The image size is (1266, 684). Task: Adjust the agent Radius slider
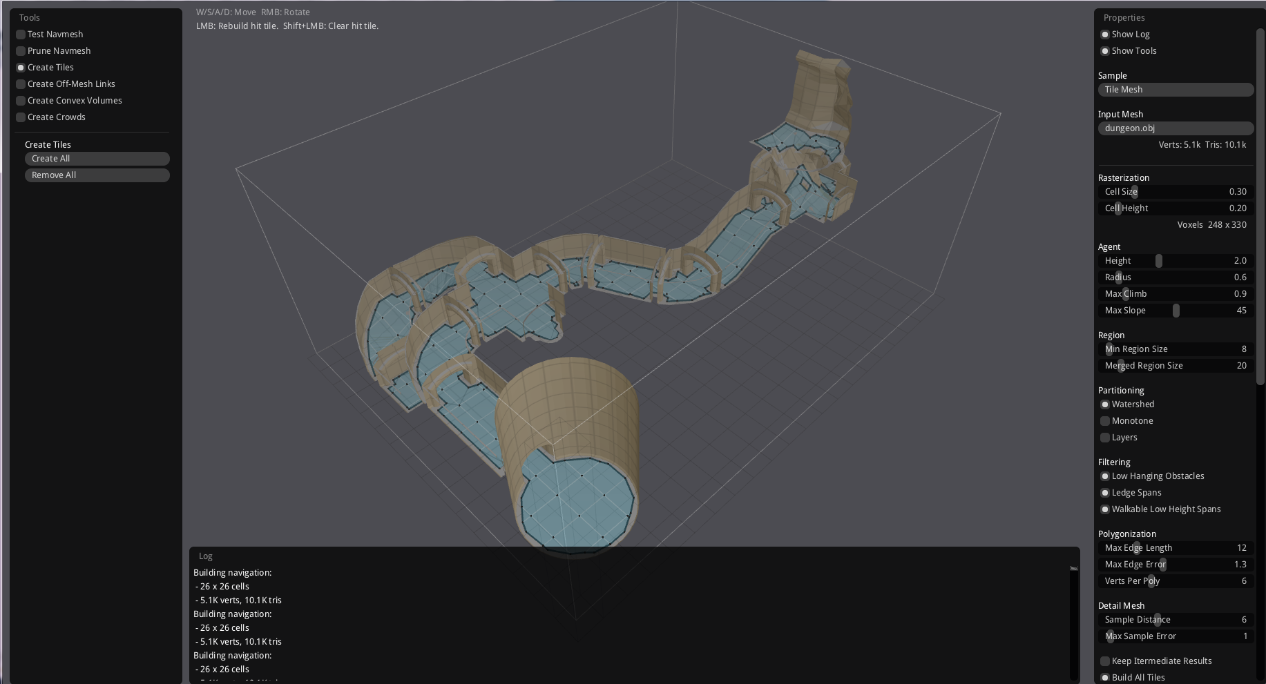point(1176,277)
